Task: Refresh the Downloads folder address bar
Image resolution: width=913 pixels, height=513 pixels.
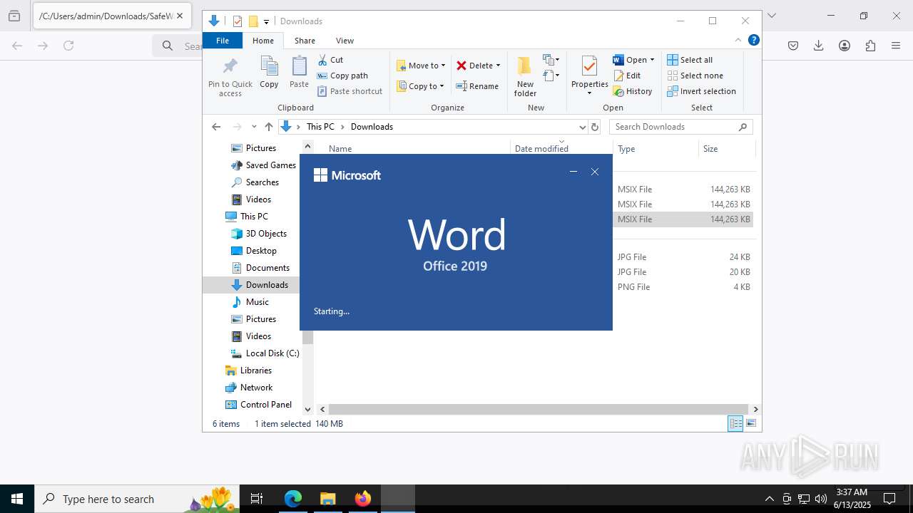Action: point(595,127)
